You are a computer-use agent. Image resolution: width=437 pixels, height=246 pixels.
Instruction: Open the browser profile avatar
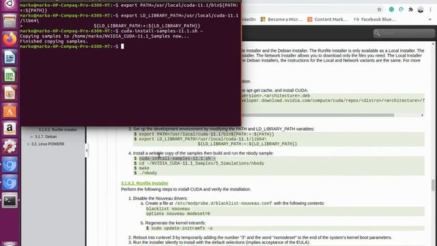click(421, 10)
